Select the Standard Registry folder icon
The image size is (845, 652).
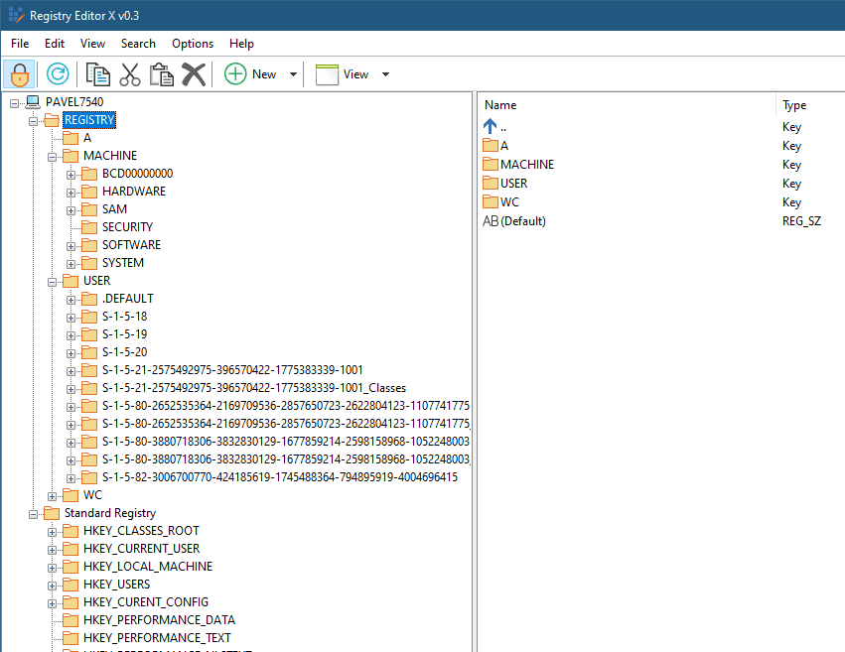pos(52,513)
